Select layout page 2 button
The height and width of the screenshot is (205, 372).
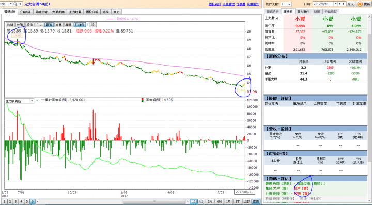click(x=10, y=202)
